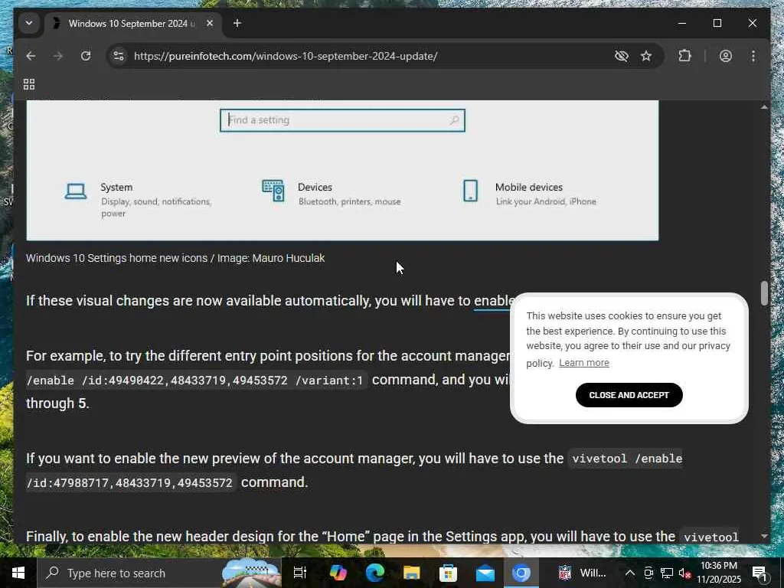Click the underlined enable link
784x588 pixels.
coord(494,301)
